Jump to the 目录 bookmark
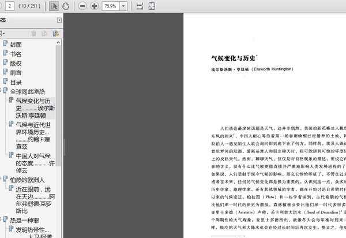346x238 pixels. click(16, 82)
